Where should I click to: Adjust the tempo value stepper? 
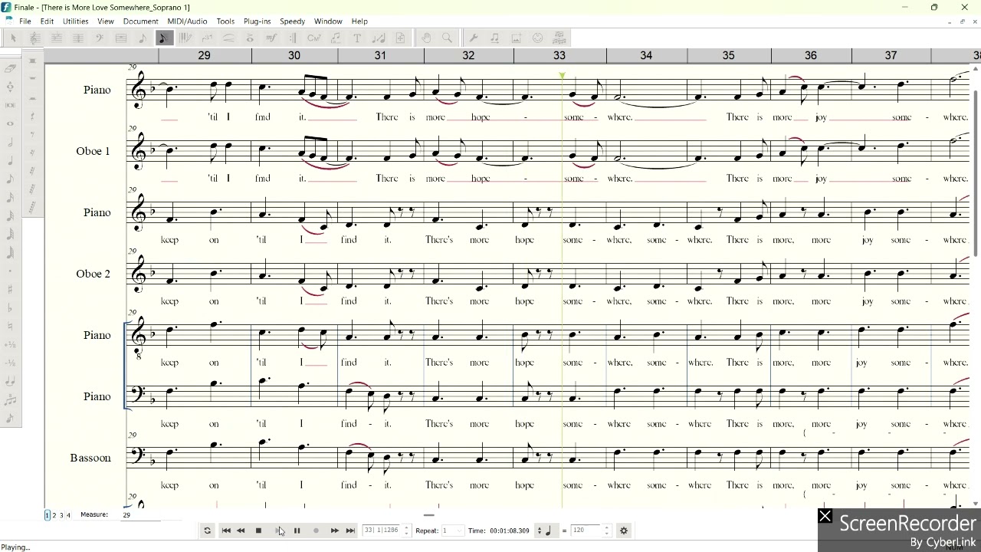click(x=607, y=531)
